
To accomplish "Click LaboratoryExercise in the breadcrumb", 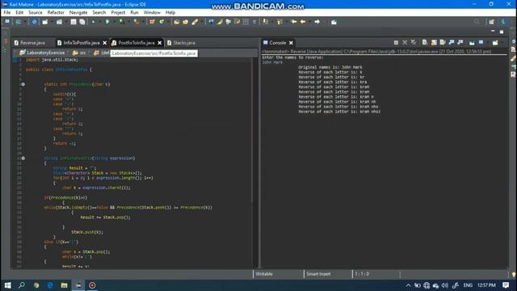I will point(45,53).
